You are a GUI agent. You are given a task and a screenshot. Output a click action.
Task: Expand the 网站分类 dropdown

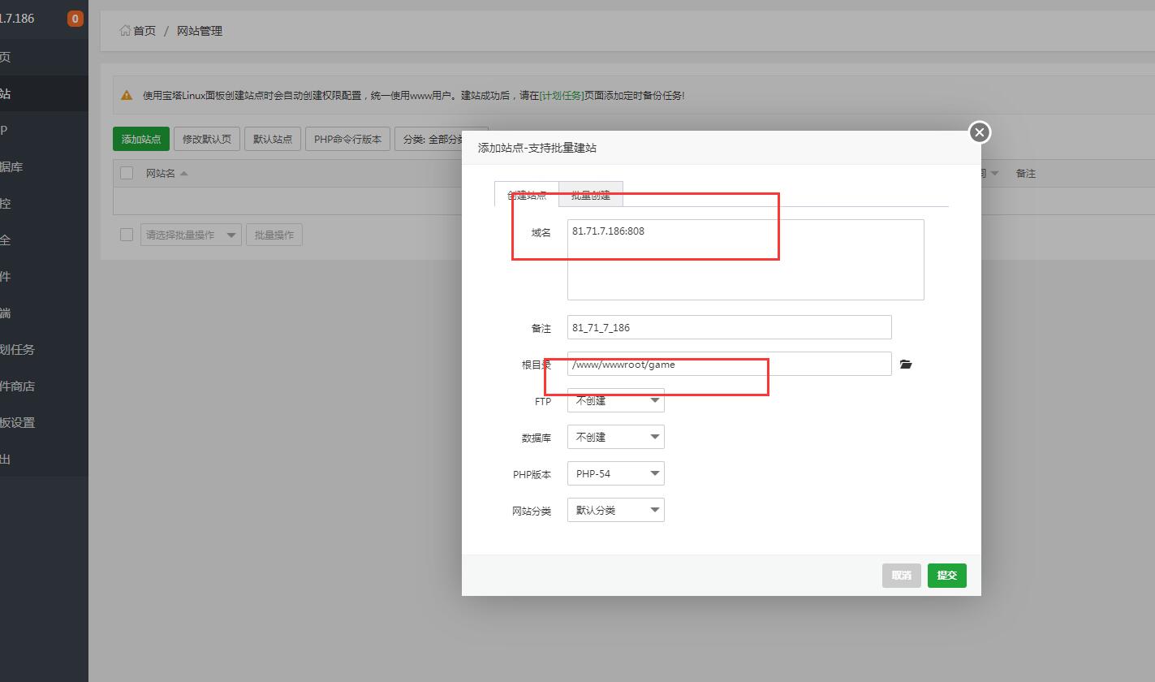point(615,510)
